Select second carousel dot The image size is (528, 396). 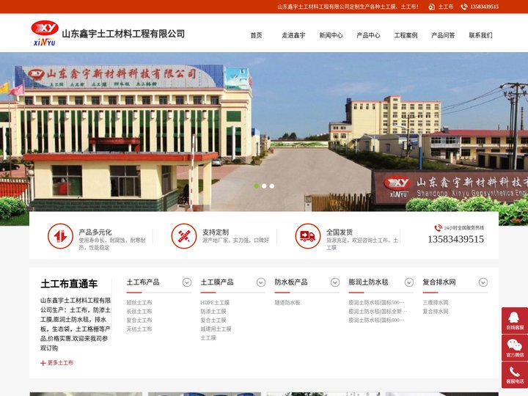point(264,186)
